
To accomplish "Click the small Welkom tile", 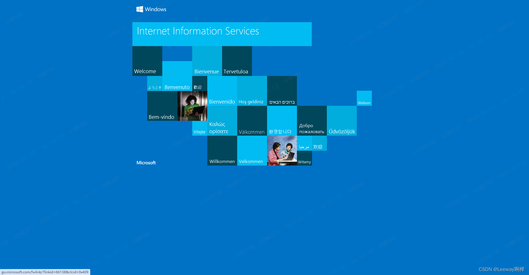I will pyautogui.click(x=364, y=98).
